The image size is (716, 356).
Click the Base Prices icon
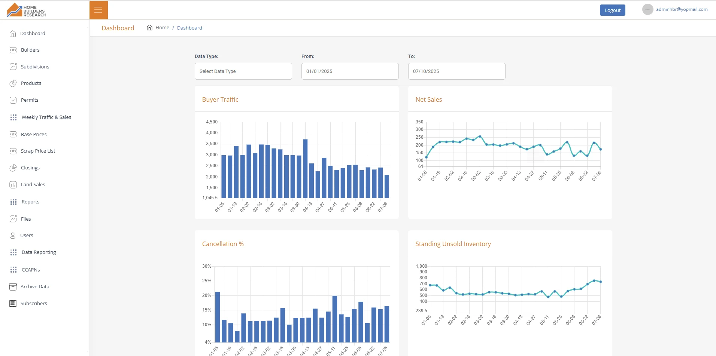pyautogui.click(x=13, y=134)
